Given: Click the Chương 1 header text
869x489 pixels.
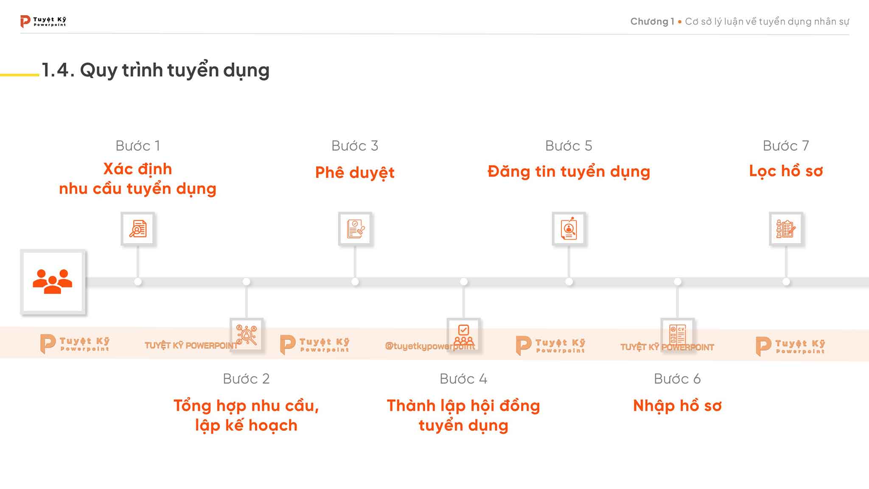Looking at the screenshot, I should point(652,21).
